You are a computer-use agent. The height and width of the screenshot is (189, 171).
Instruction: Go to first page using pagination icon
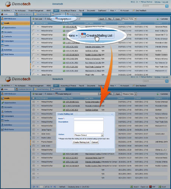click(34, 187)
